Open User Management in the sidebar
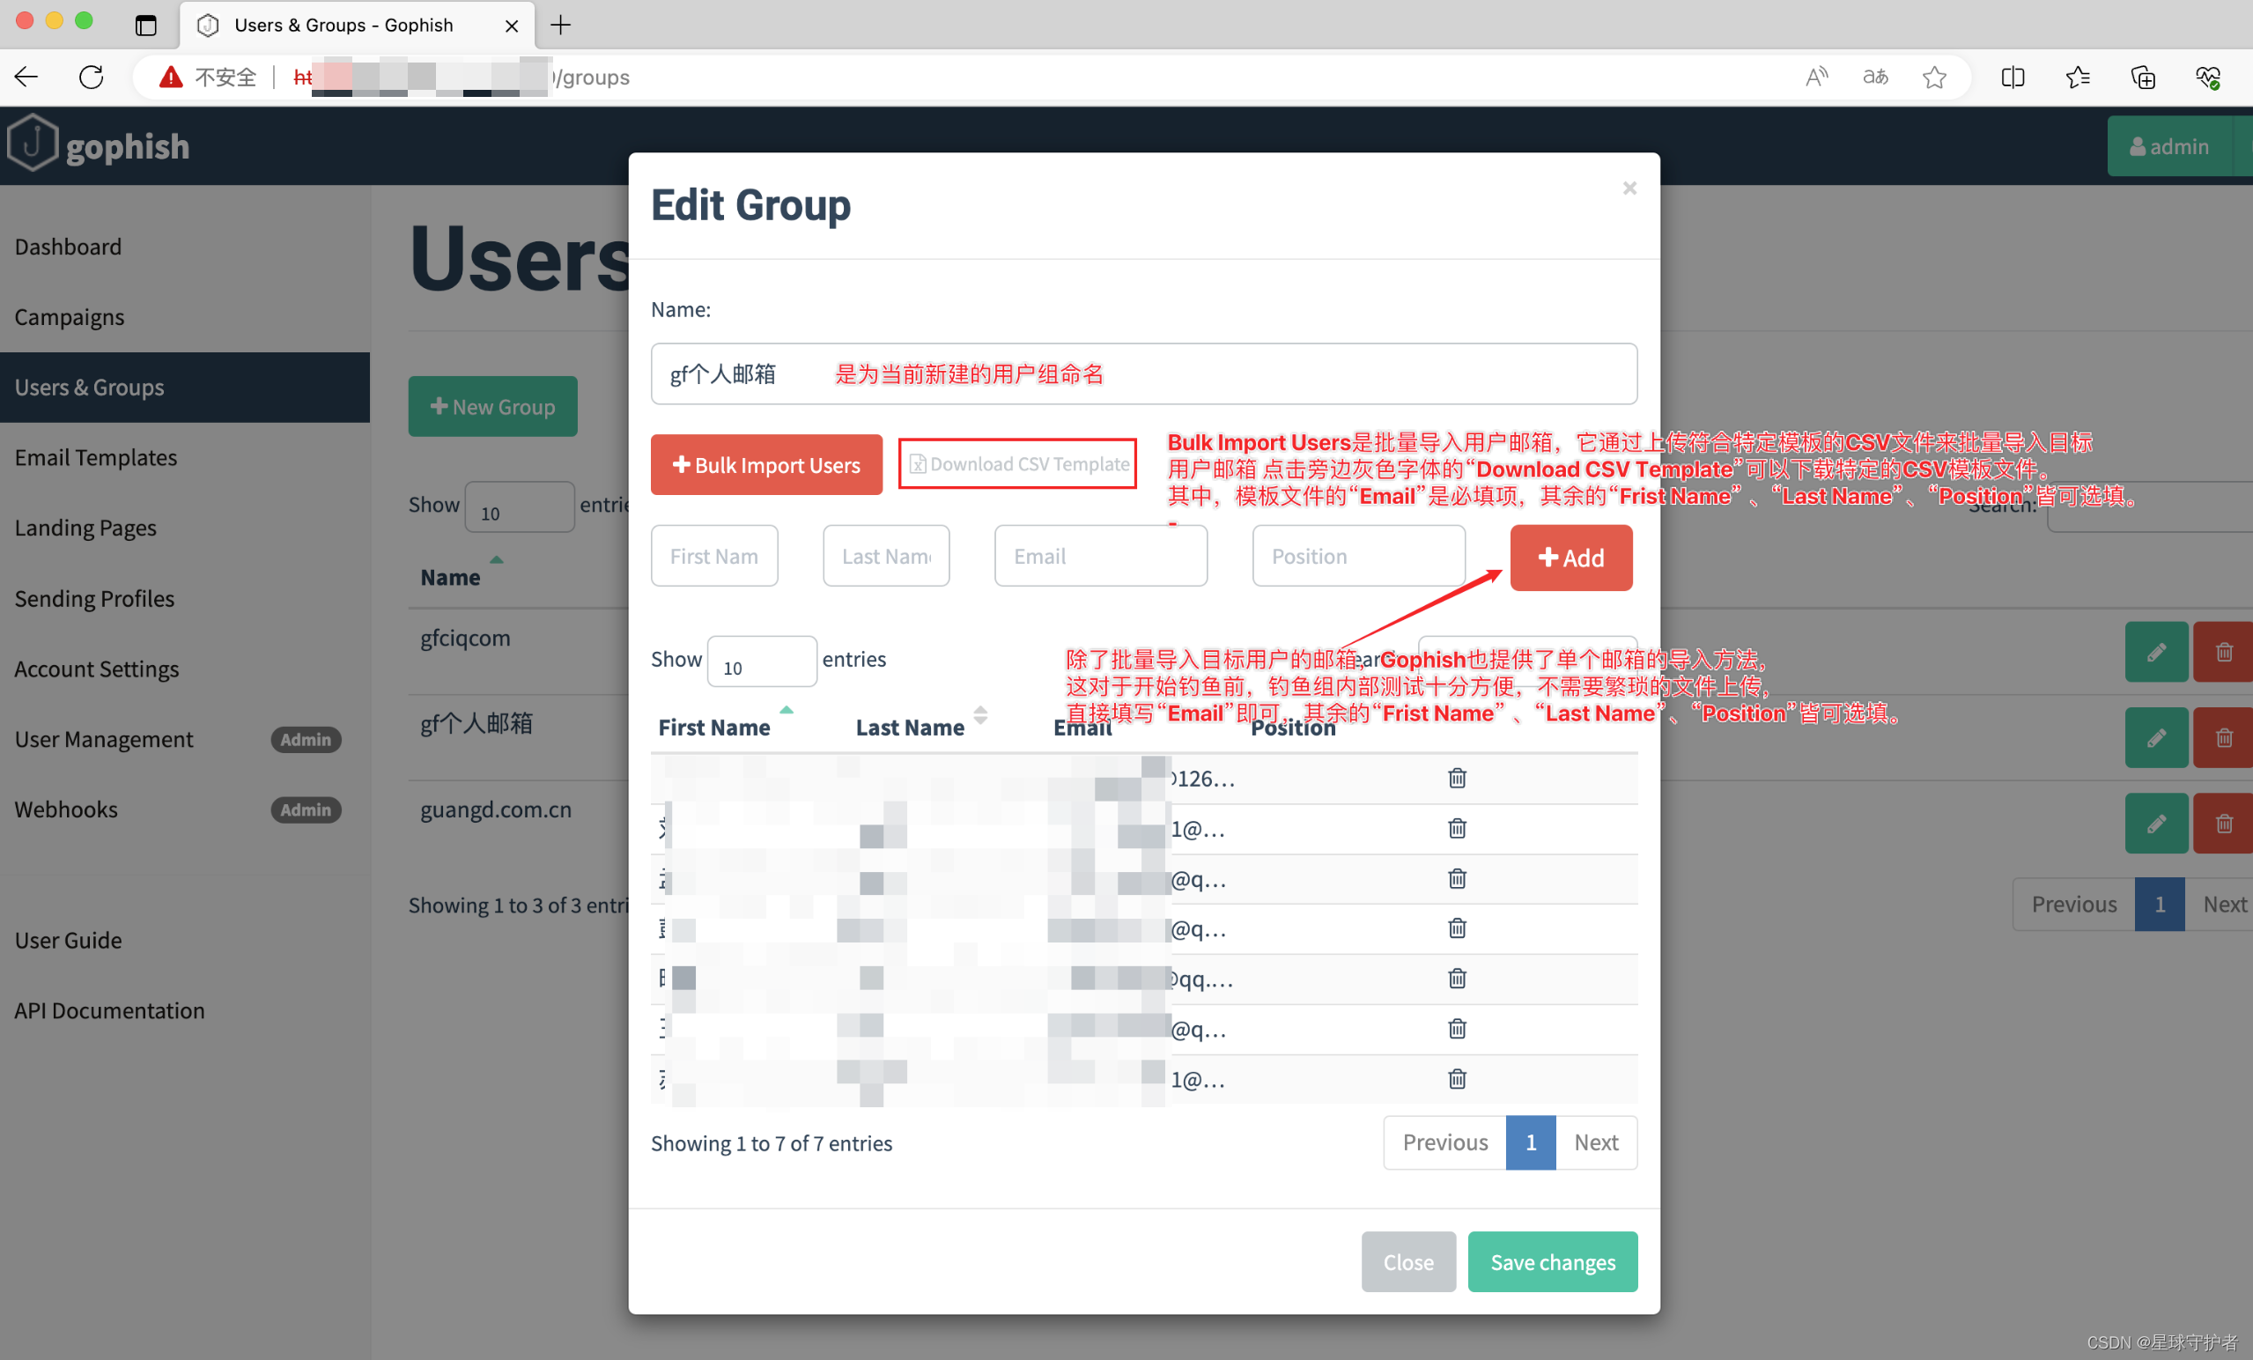The height and width of the screenshot is (1360, 2253). (103, 739)
